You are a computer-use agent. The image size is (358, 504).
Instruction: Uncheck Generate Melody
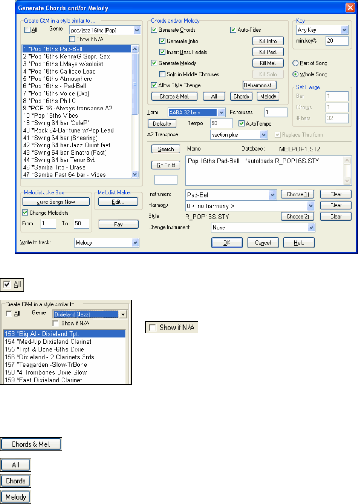point(154,63)
